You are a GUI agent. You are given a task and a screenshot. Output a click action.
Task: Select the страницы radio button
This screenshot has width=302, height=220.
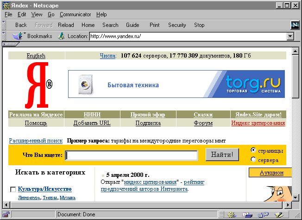tap(253, 150)
